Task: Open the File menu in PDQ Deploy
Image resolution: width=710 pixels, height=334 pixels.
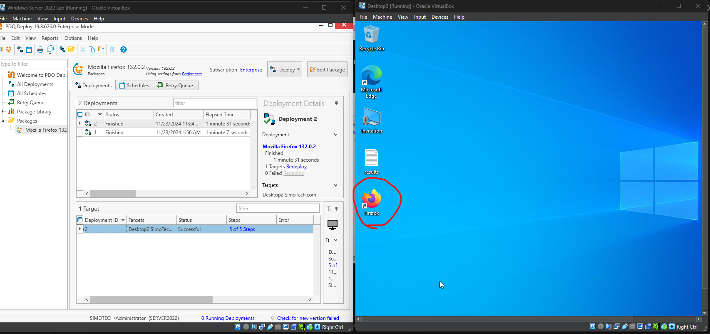Action: point(3,38)
